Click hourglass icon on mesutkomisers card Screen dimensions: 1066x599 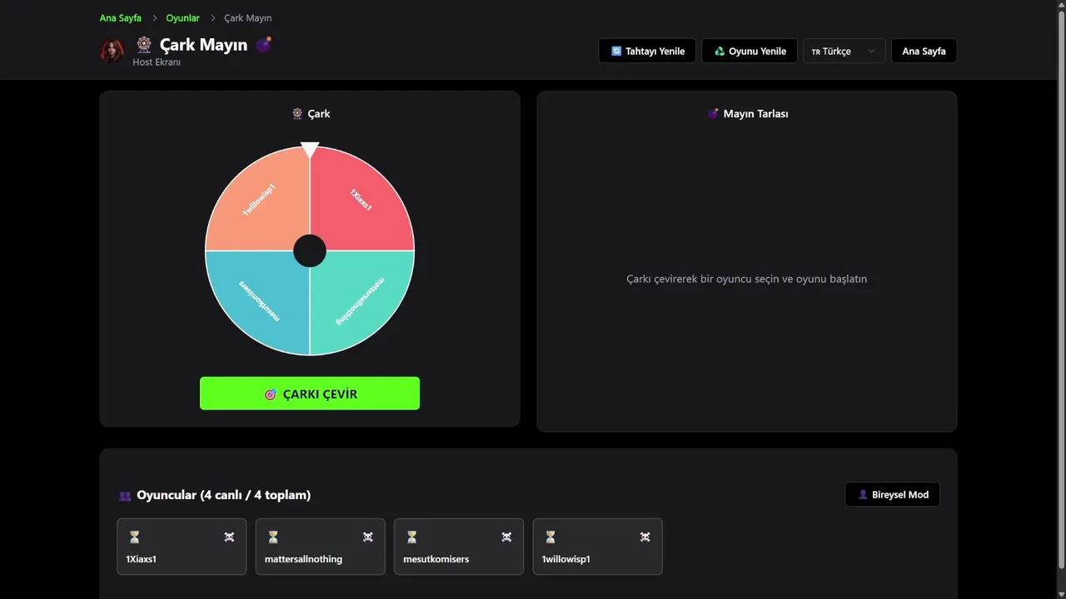tap(411, 537)
